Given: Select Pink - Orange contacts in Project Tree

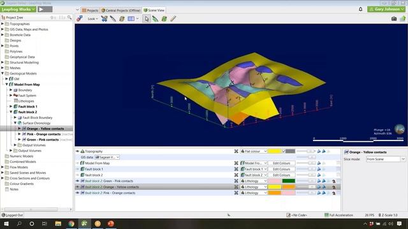Looking at the screenshot, I should tap(43, 134).
